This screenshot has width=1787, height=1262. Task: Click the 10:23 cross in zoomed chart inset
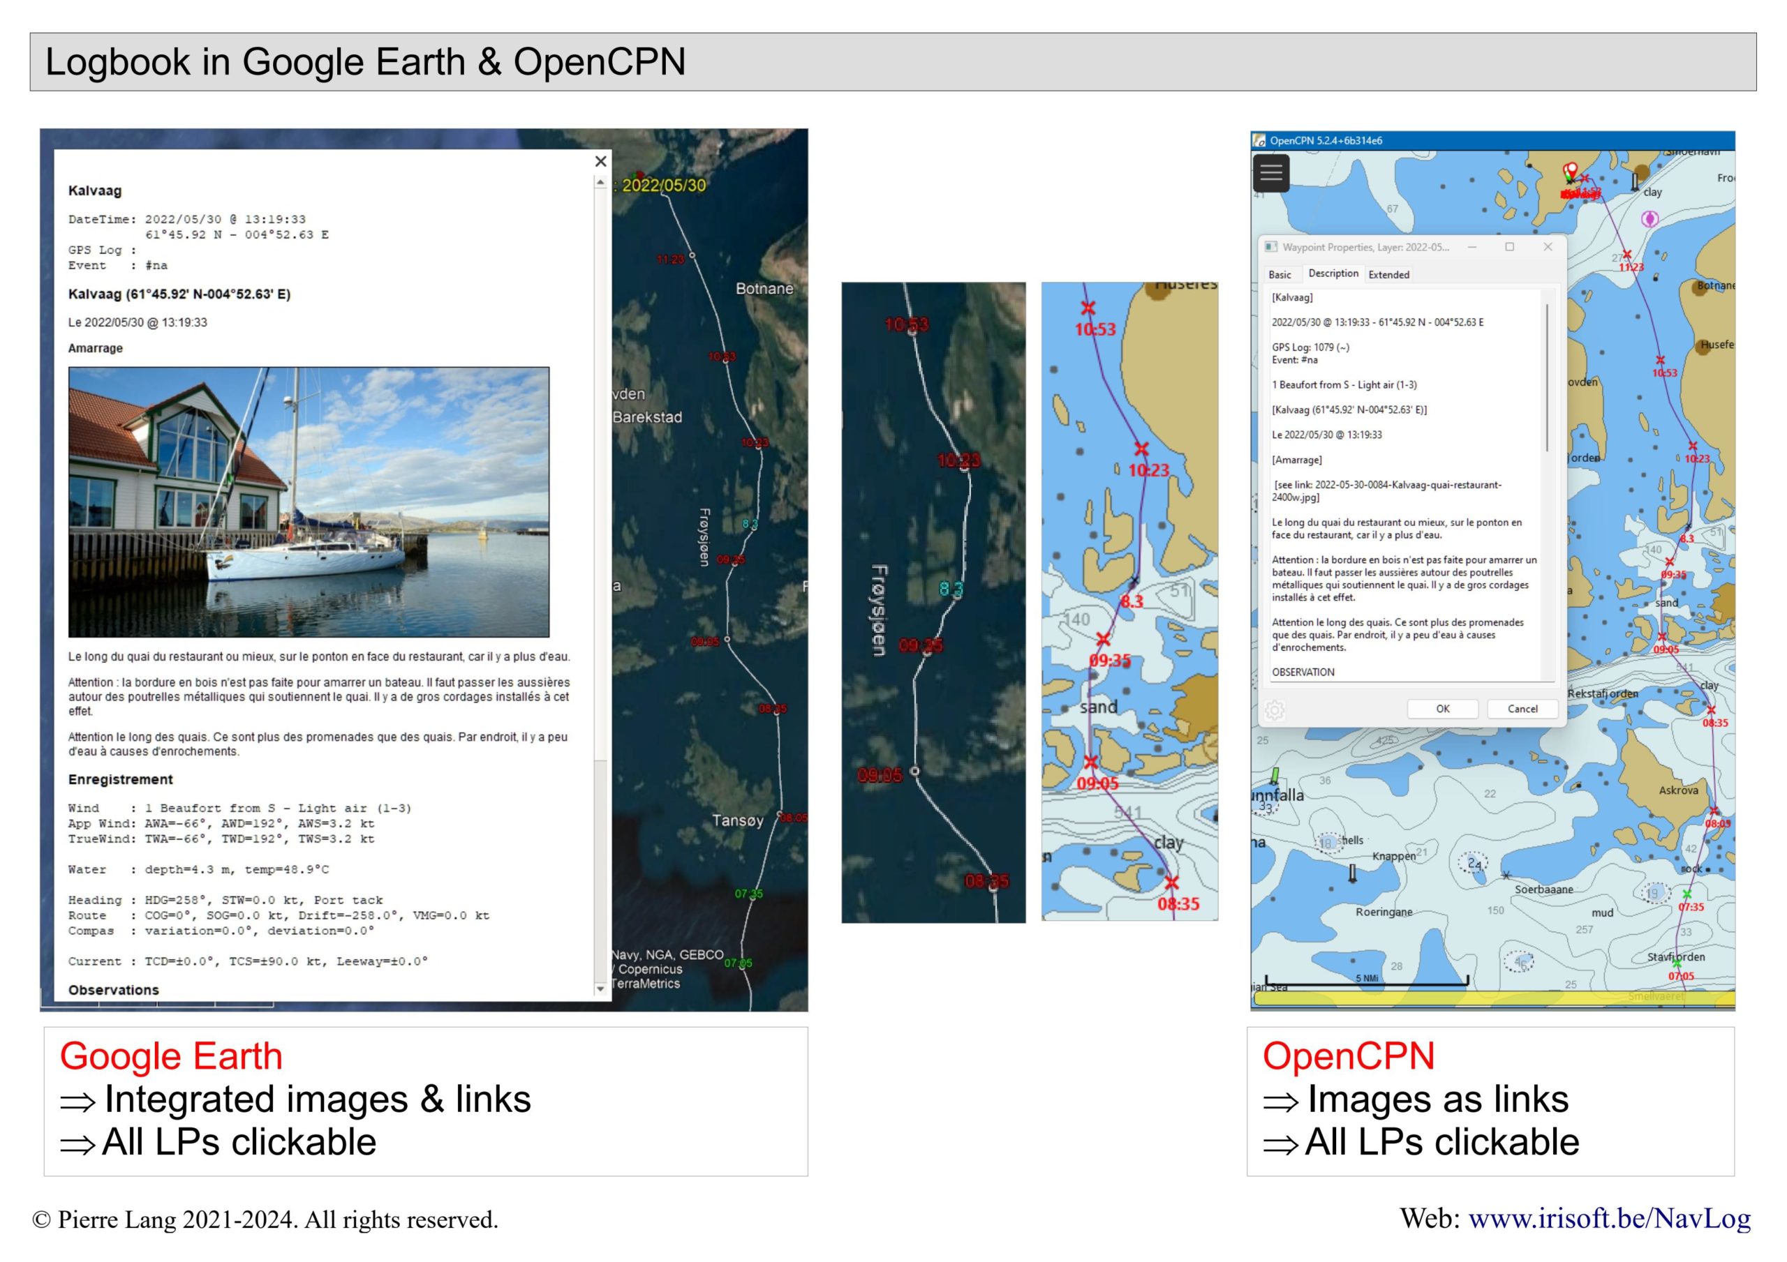tap(1141, 449)
